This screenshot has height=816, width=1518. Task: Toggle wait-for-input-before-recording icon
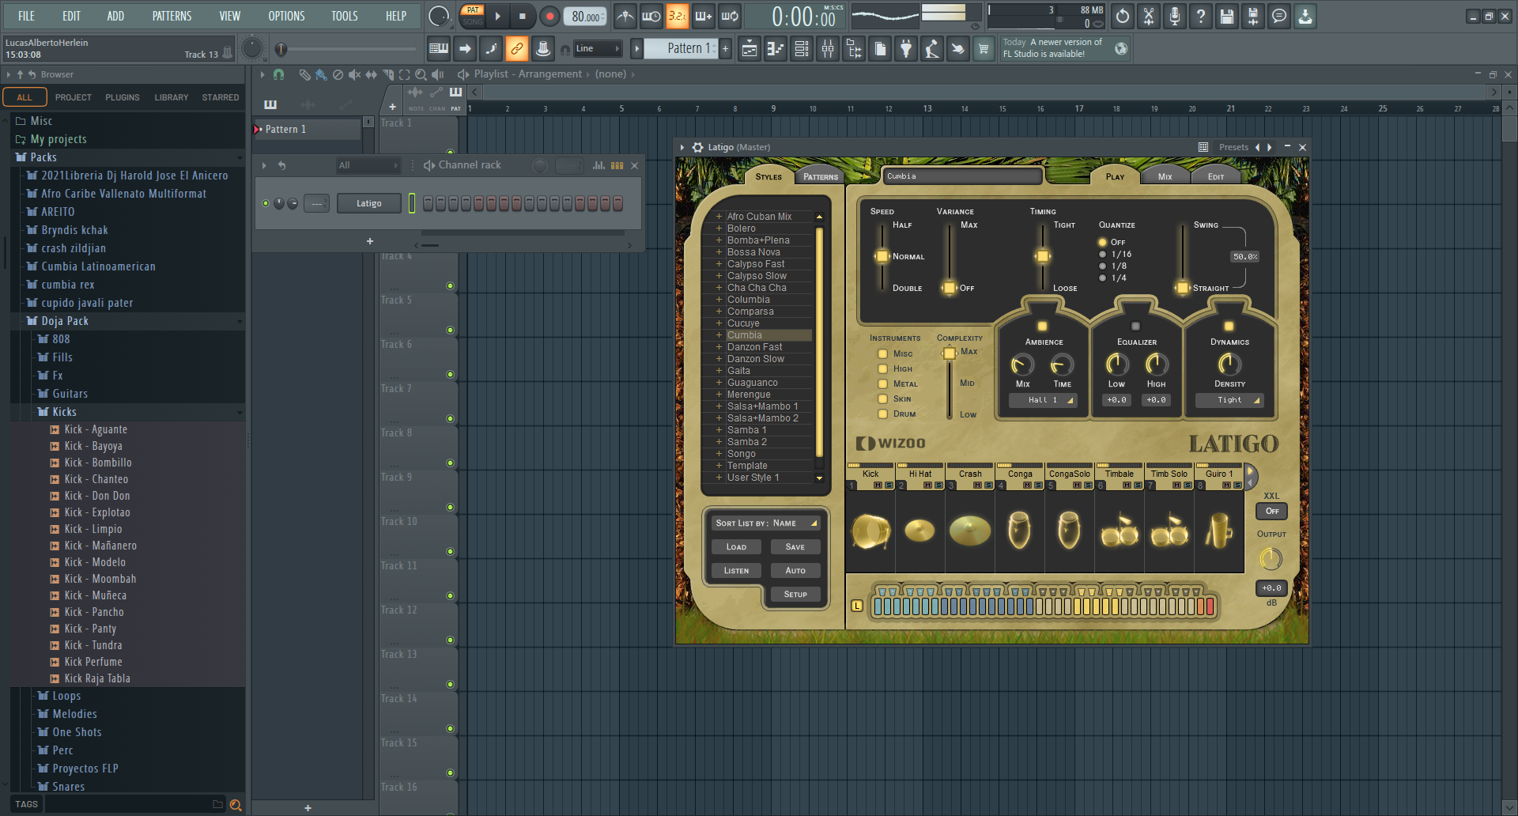point(651,16)
